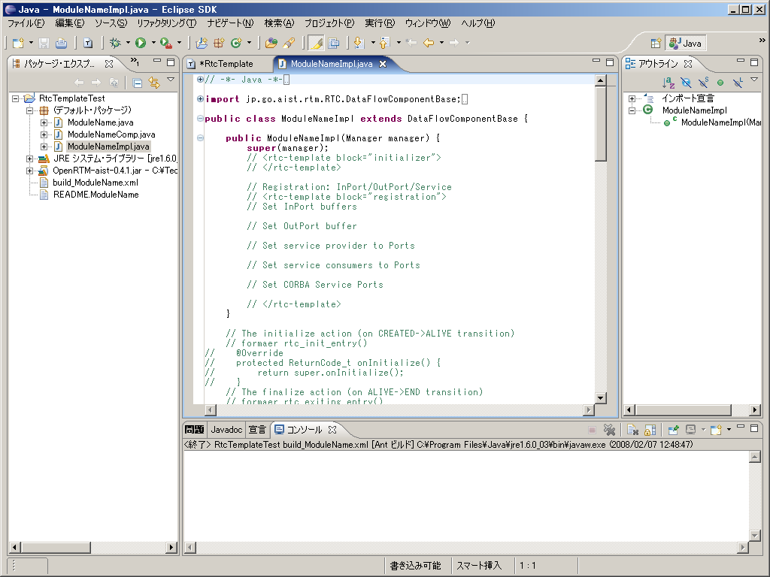The height and width of the screenshot is (577, 770).
Task: Close the ModuleNameImpl.java editor tab
Action: [x=383, y=64]
